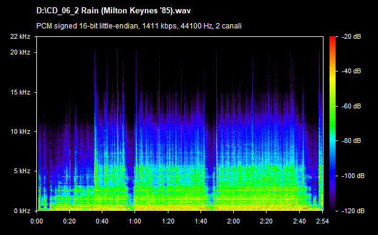Click the 20 kHz frequency axis label

[20, 52]
